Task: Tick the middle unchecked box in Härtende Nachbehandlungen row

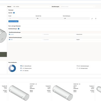Action: [x=43, y=39]
